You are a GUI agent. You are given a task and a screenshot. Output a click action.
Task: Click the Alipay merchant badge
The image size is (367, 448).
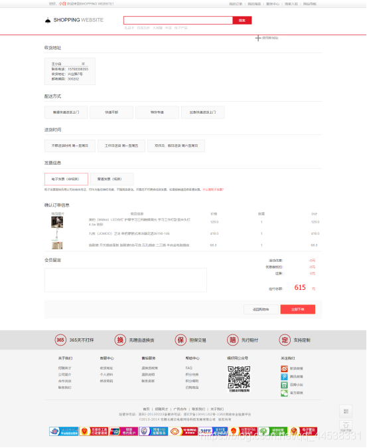click(213, 431)
